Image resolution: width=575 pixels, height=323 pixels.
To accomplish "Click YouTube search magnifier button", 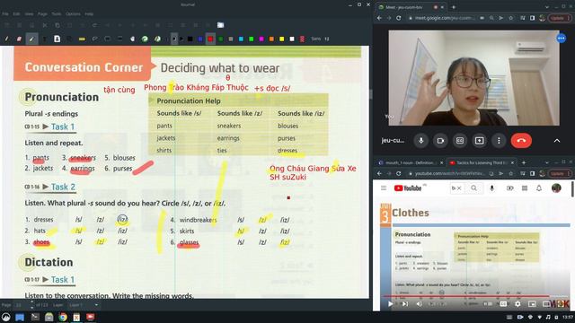I will coord(473,188).
